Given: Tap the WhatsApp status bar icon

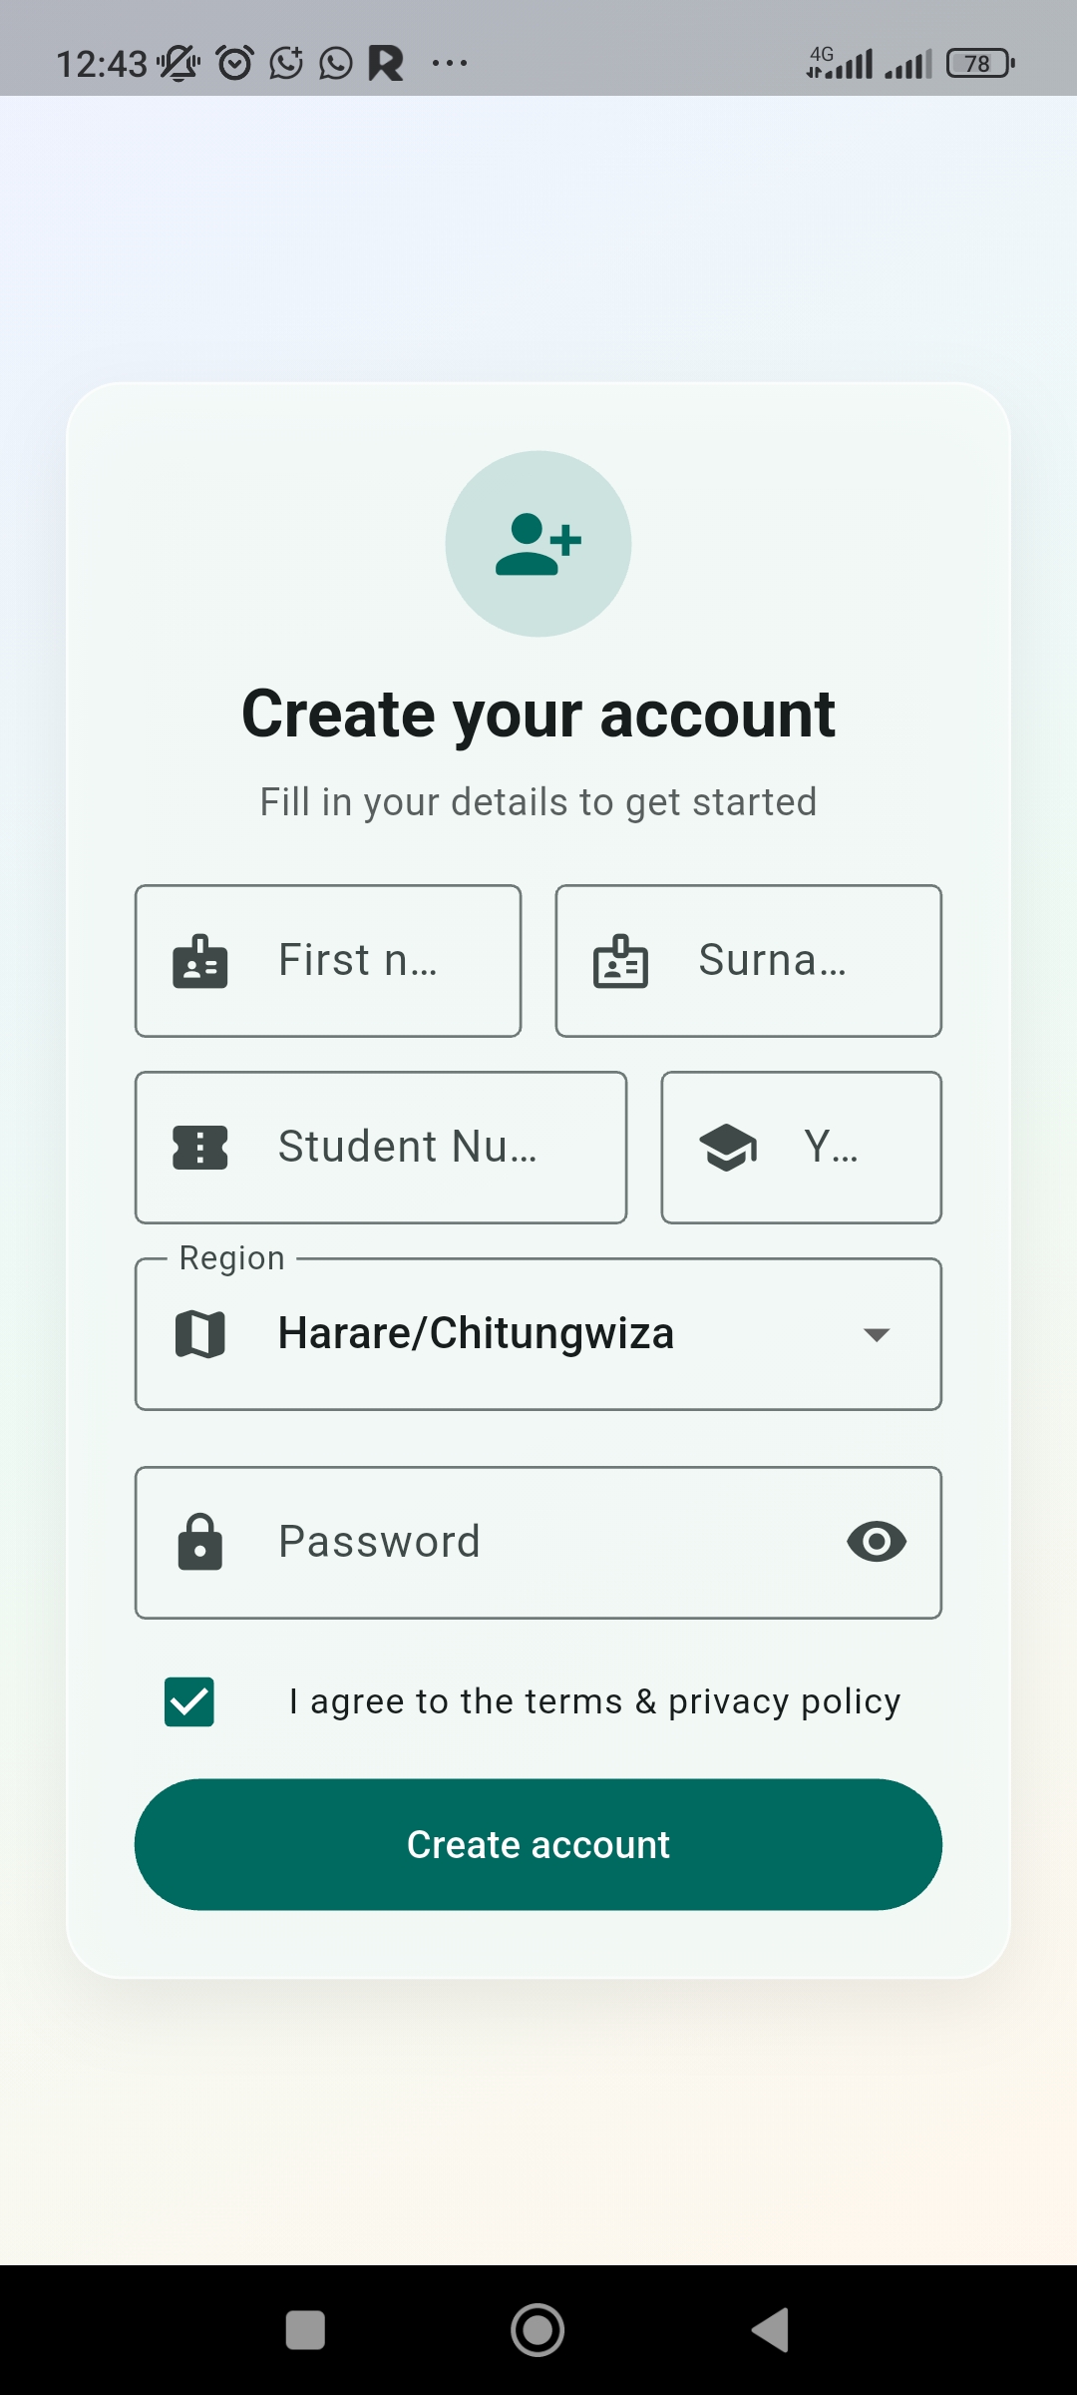Looking at the screenshot, I should pos(336,63).
